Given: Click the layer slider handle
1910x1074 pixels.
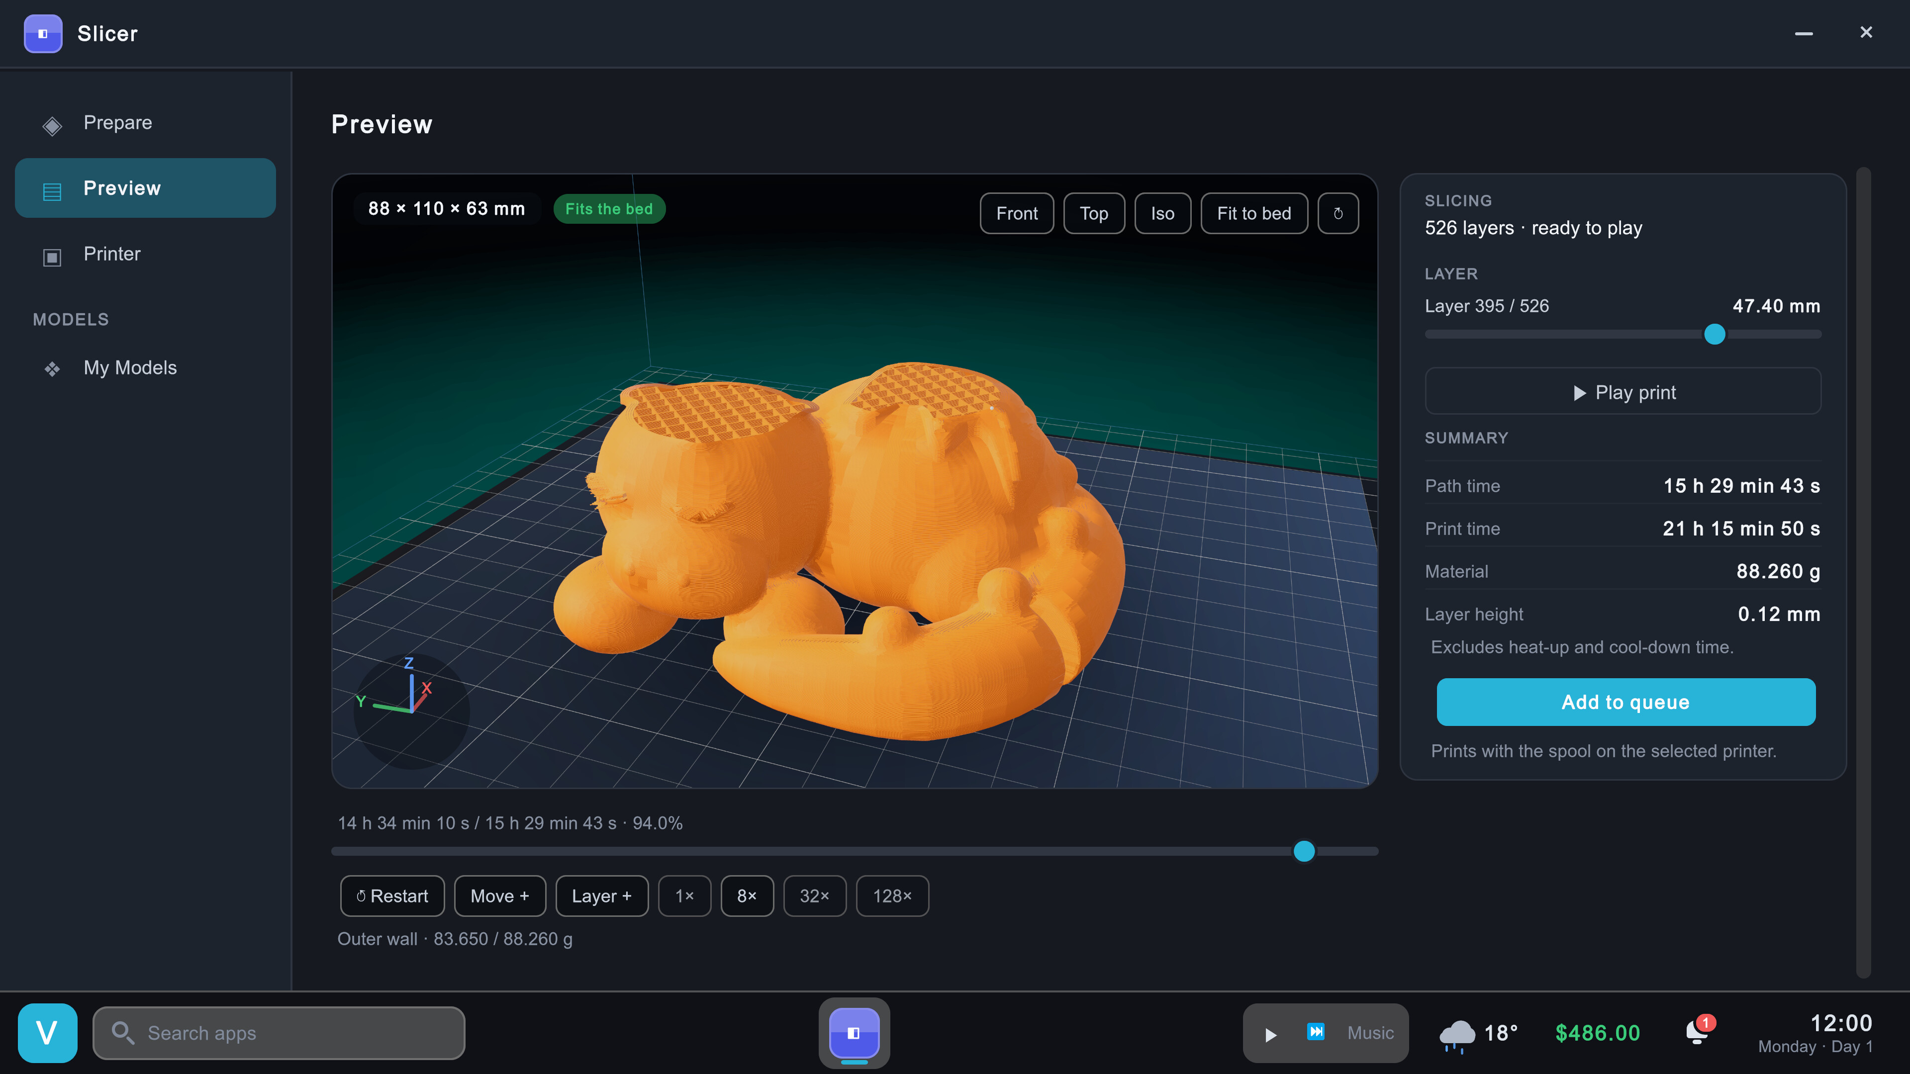Looking at the screenshot, I should pyautogui.click(x=1714, y=334).
